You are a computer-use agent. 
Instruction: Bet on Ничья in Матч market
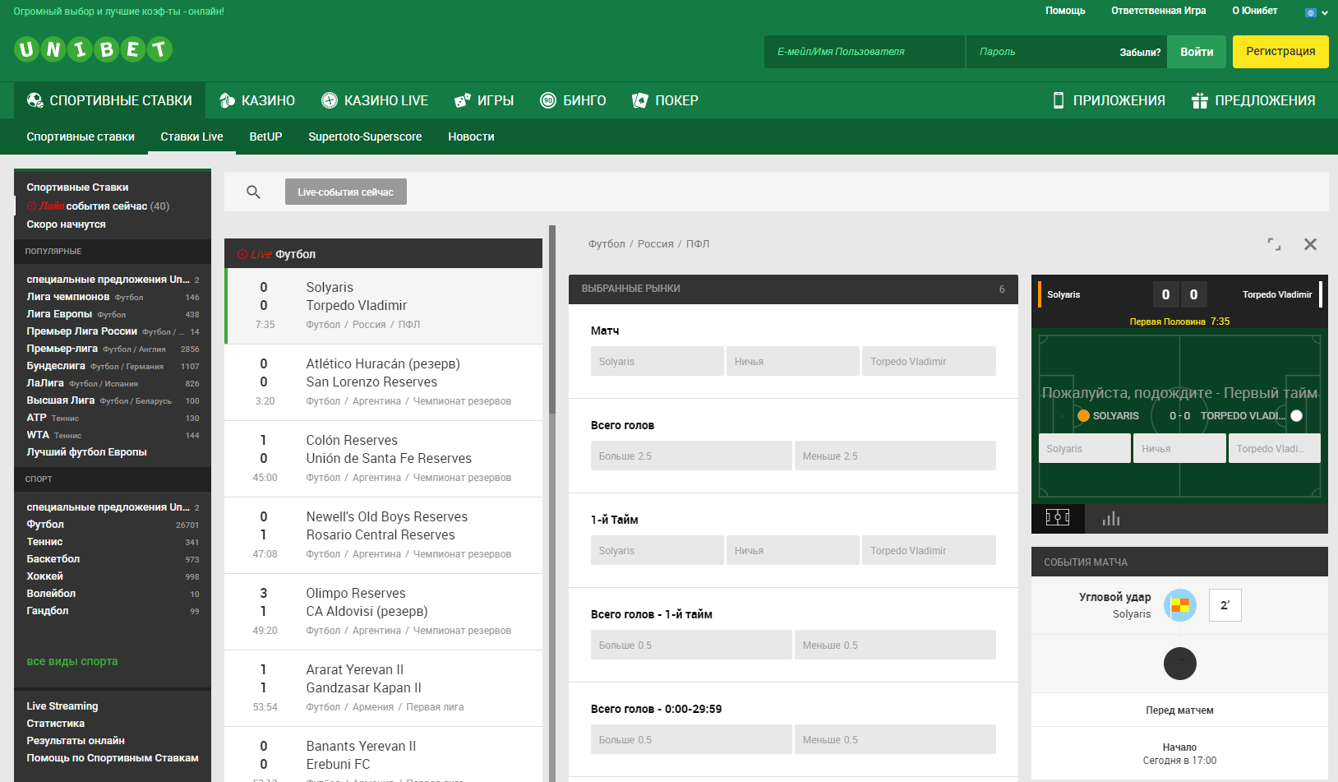point(793,361)
